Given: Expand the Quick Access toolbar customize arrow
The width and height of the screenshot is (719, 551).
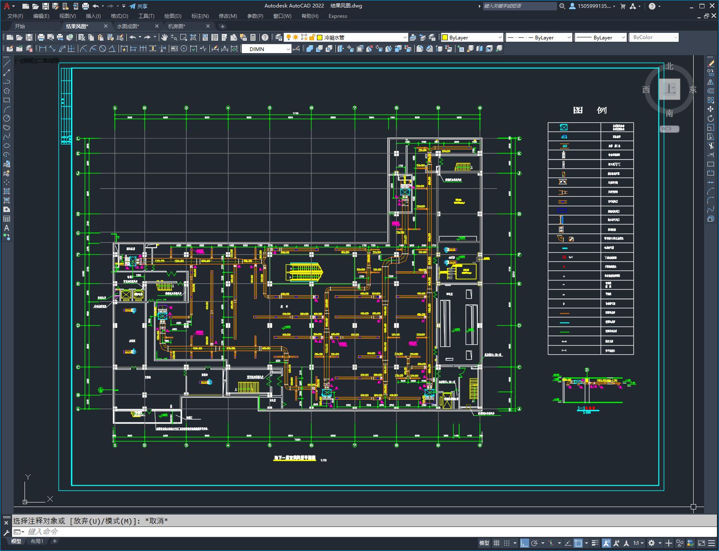Looking at the screenshot, I should (x=124, y=6).
